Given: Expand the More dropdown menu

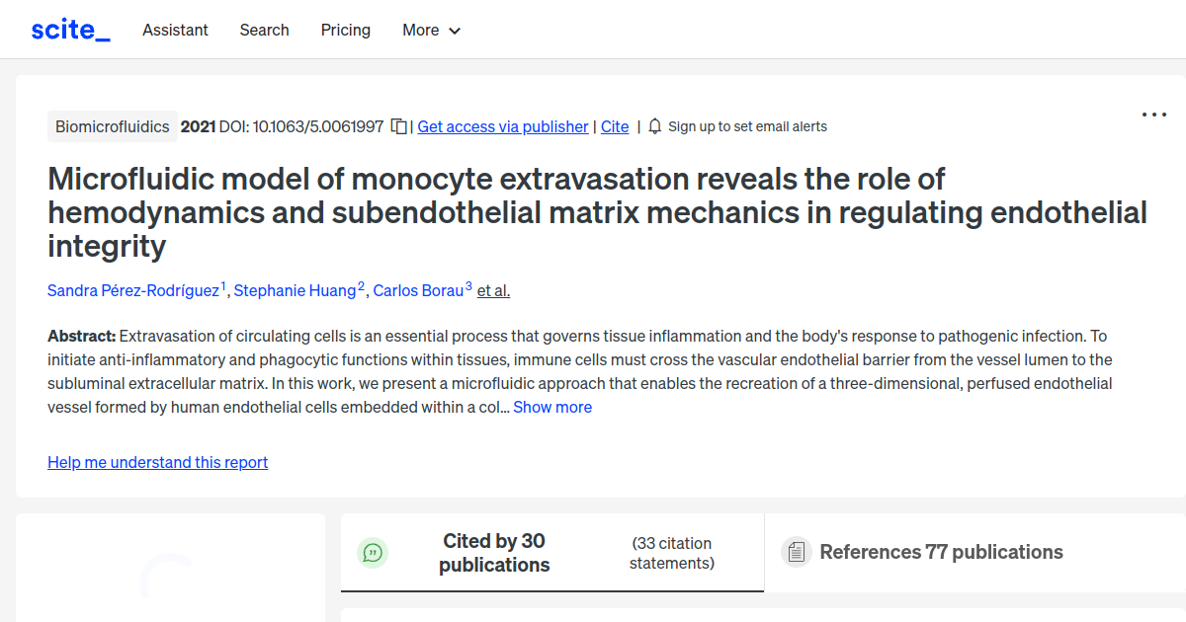Looking at the screenshot, I should [432, 30].
